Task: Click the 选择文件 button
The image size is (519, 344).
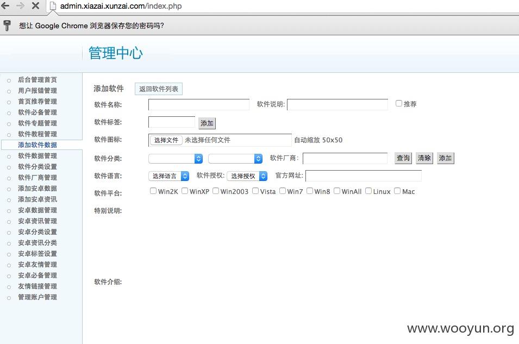Action: [166, 140]
